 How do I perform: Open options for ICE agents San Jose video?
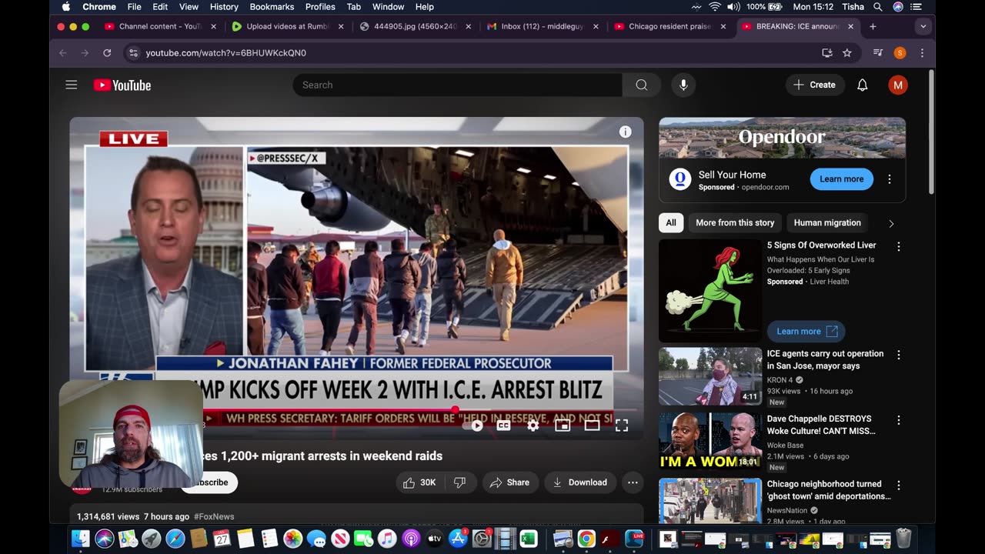898,355
